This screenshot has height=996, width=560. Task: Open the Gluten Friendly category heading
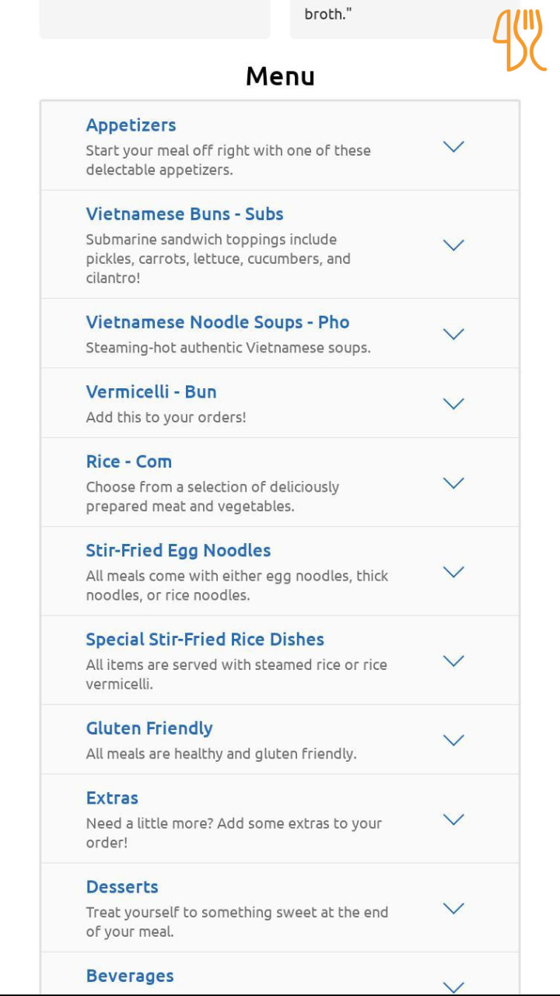[x=149, y=728]
